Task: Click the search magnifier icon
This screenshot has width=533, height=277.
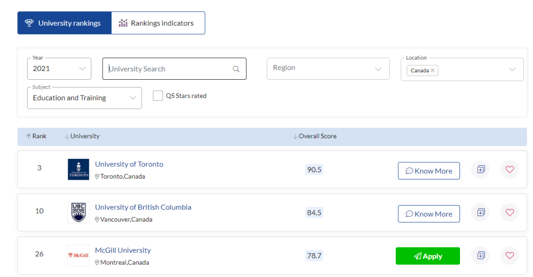Action: tap(236, 69)
